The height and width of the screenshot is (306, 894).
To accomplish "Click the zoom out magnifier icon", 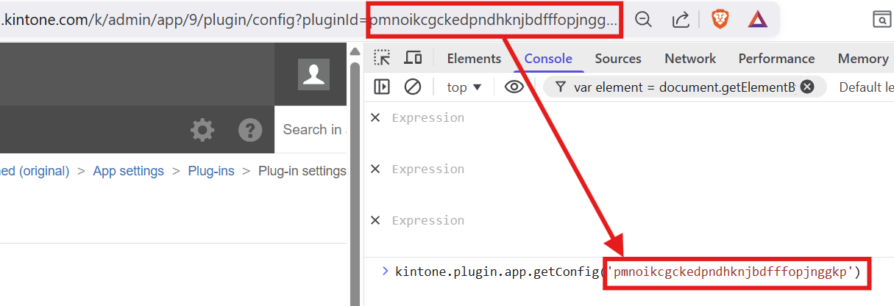I will tap(644, 20).
